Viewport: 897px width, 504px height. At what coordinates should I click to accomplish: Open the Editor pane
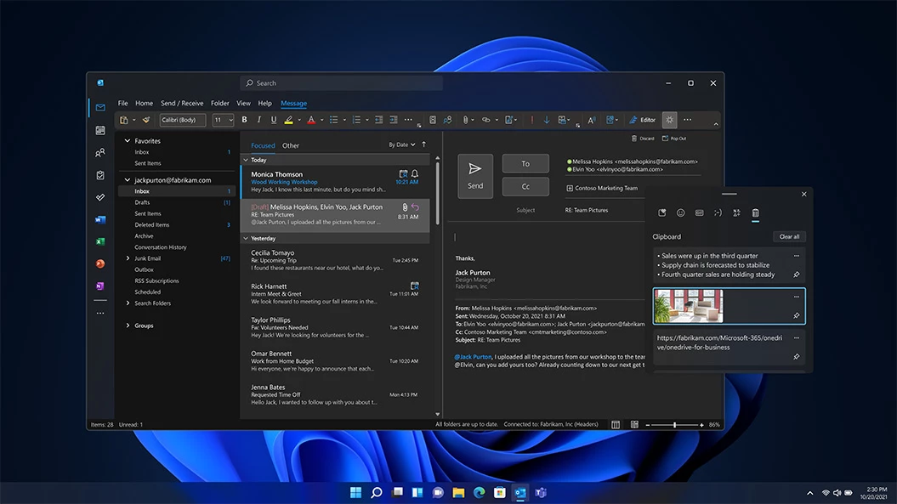642,119
